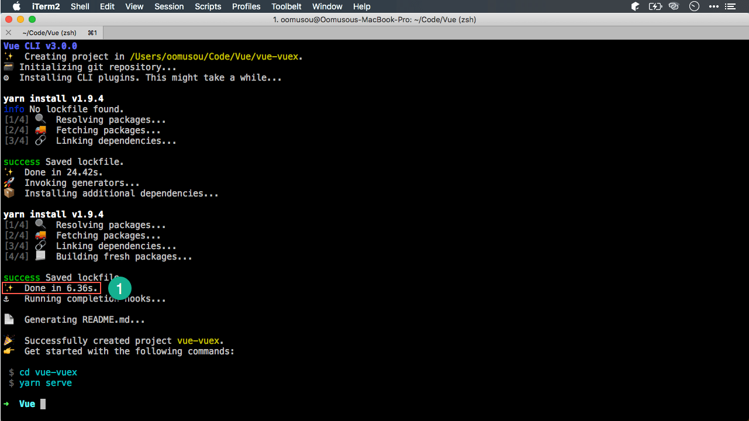Screen dimensions: 749x421
Task: Open the Notification Center list icon
Action: click(730, 6)
